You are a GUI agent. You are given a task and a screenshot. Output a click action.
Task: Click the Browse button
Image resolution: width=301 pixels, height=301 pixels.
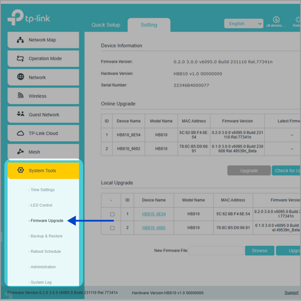click(260, 251)
